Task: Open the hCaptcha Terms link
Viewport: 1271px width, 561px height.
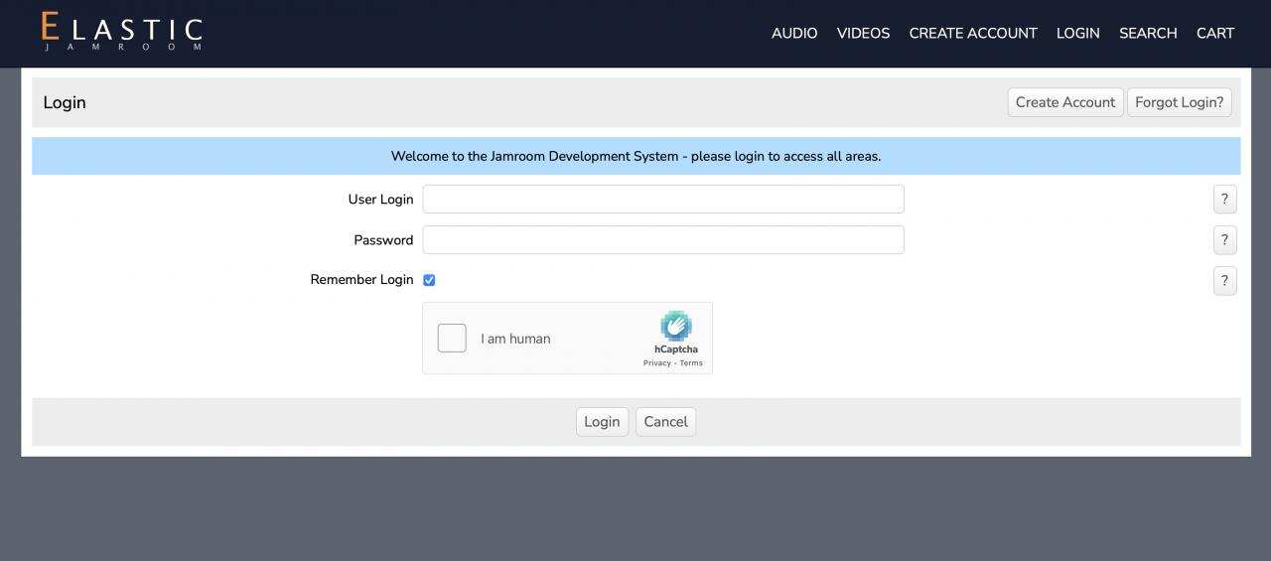Action: [691, 363]
